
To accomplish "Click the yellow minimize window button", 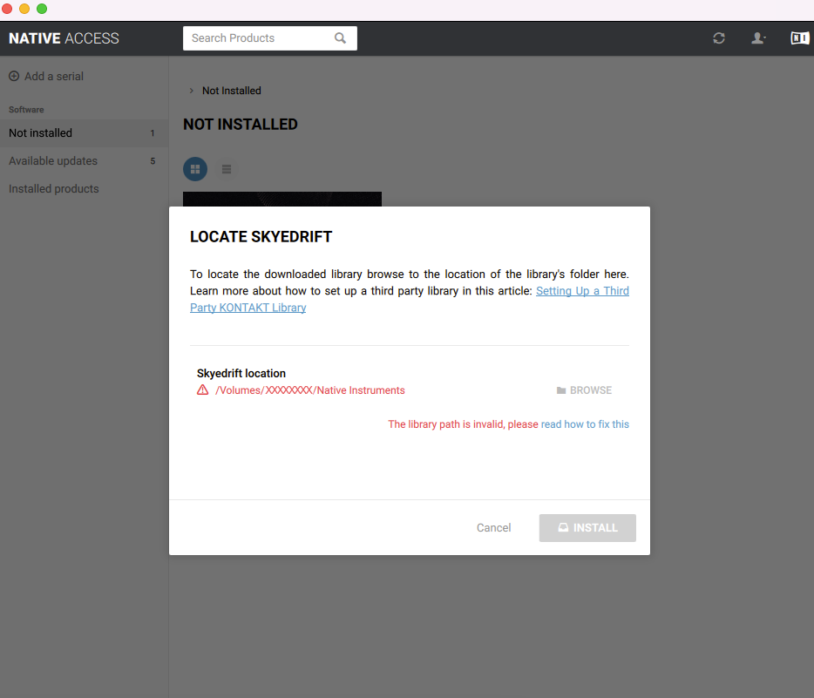I will point(24,9).
